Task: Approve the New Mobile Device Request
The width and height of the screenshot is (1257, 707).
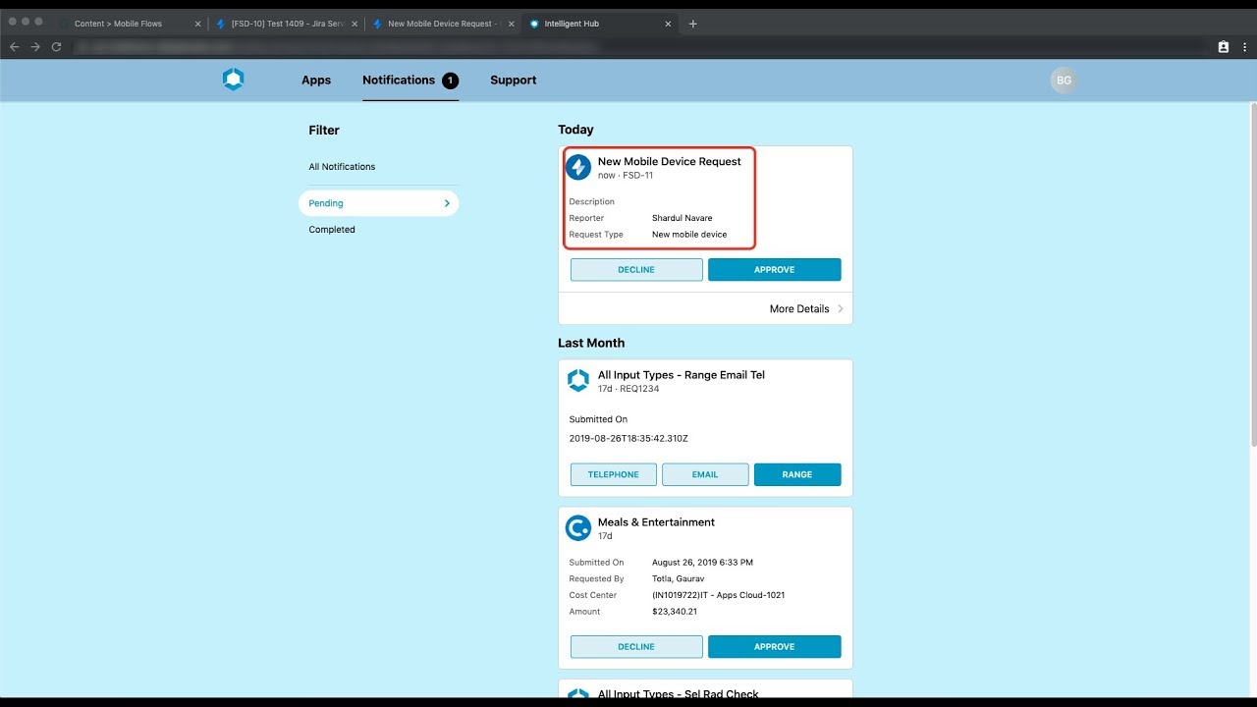Action: point(774,270)
